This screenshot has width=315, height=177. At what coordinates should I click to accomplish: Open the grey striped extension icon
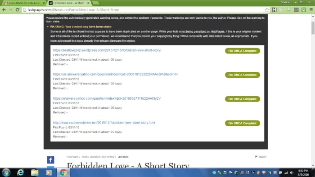296,10
